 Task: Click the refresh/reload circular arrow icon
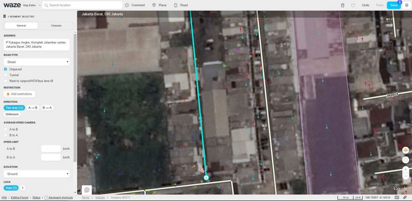(353, 5)
